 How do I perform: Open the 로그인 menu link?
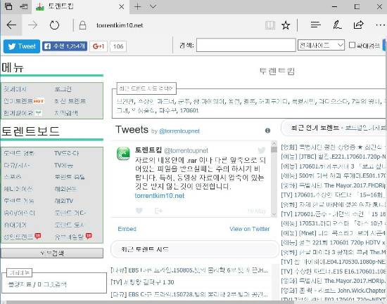pos(63,89)
